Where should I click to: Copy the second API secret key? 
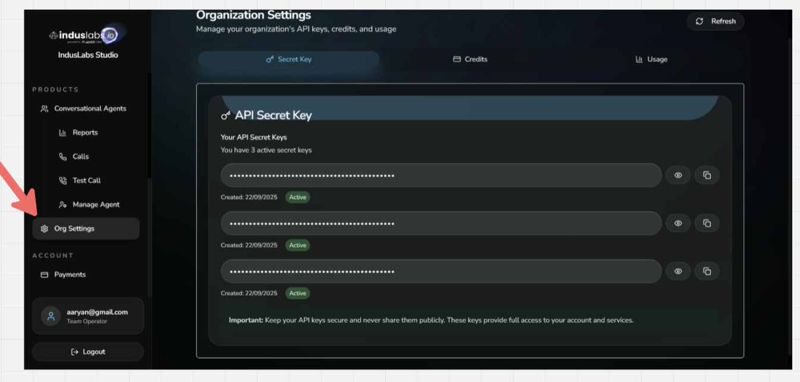[x=707, y=223]
